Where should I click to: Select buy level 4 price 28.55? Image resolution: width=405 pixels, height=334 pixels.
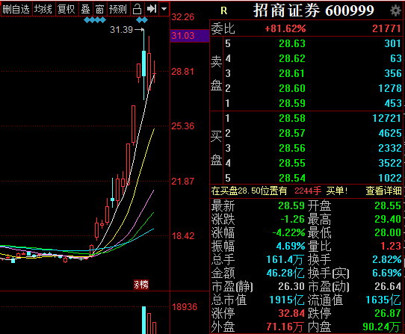[292, 163]
